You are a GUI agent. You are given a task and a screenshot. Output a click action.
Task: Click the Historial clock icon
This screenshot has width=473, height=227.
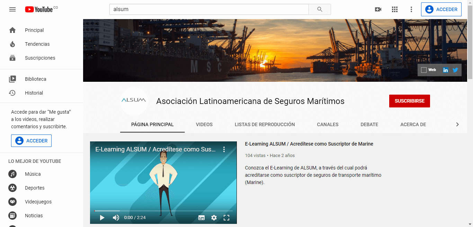point(12,93)
